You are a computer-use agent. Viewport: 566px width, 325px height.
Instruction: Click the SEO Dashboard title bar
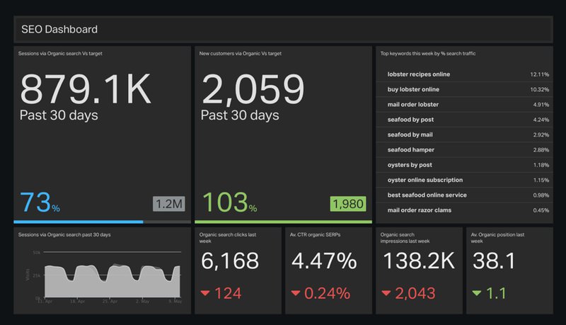pos(283,30)
